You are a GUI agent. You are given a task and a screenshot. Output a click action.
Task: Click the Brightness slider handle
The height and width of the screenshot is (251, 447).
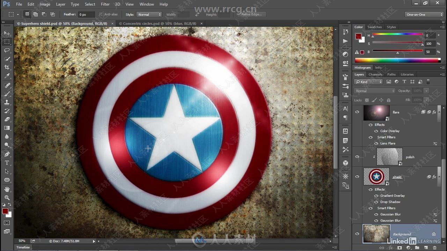pyautogui.click(x=397, y=53)
